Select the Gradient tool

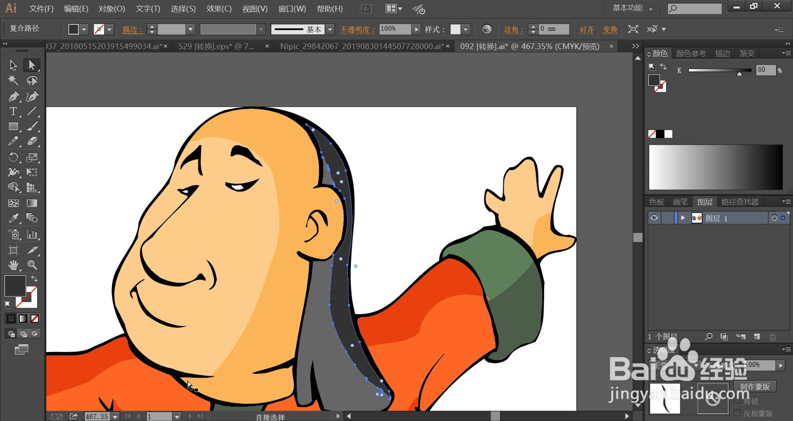(32, 203)
